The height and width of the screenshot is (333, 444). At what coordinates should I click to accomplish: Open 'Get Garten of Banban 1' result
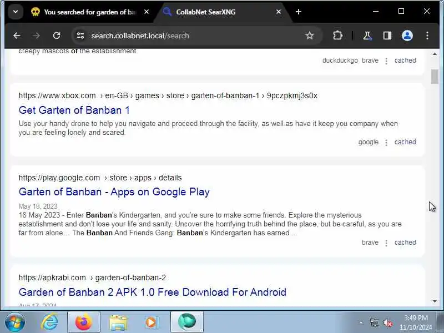[74, 110]
